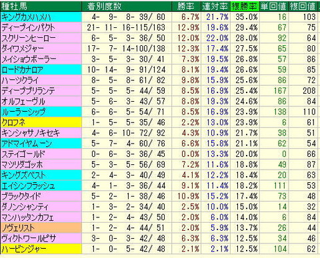Sort by the 複勝率 column header
Viewport: 320px width, 258px height.
point(245,7)
